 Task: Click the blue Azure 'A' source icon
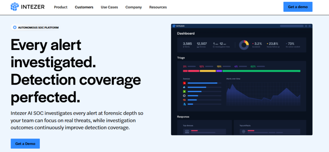[184, 104]
